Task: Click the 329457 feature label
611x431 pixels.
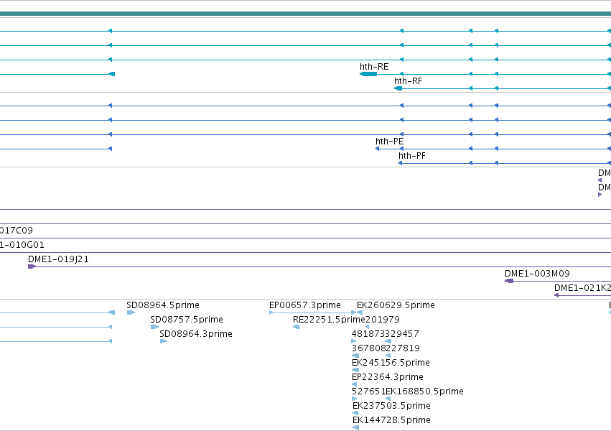Action: (402, 334)
